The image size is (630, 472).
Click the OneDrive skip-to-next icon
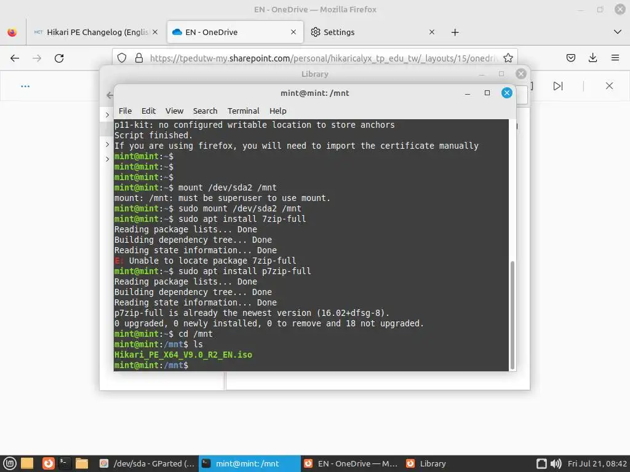(x=558, y=86)
